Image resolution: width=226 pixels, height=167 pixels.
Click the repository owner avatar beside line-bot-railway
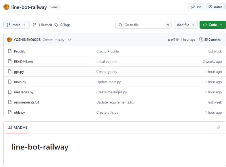6,7
